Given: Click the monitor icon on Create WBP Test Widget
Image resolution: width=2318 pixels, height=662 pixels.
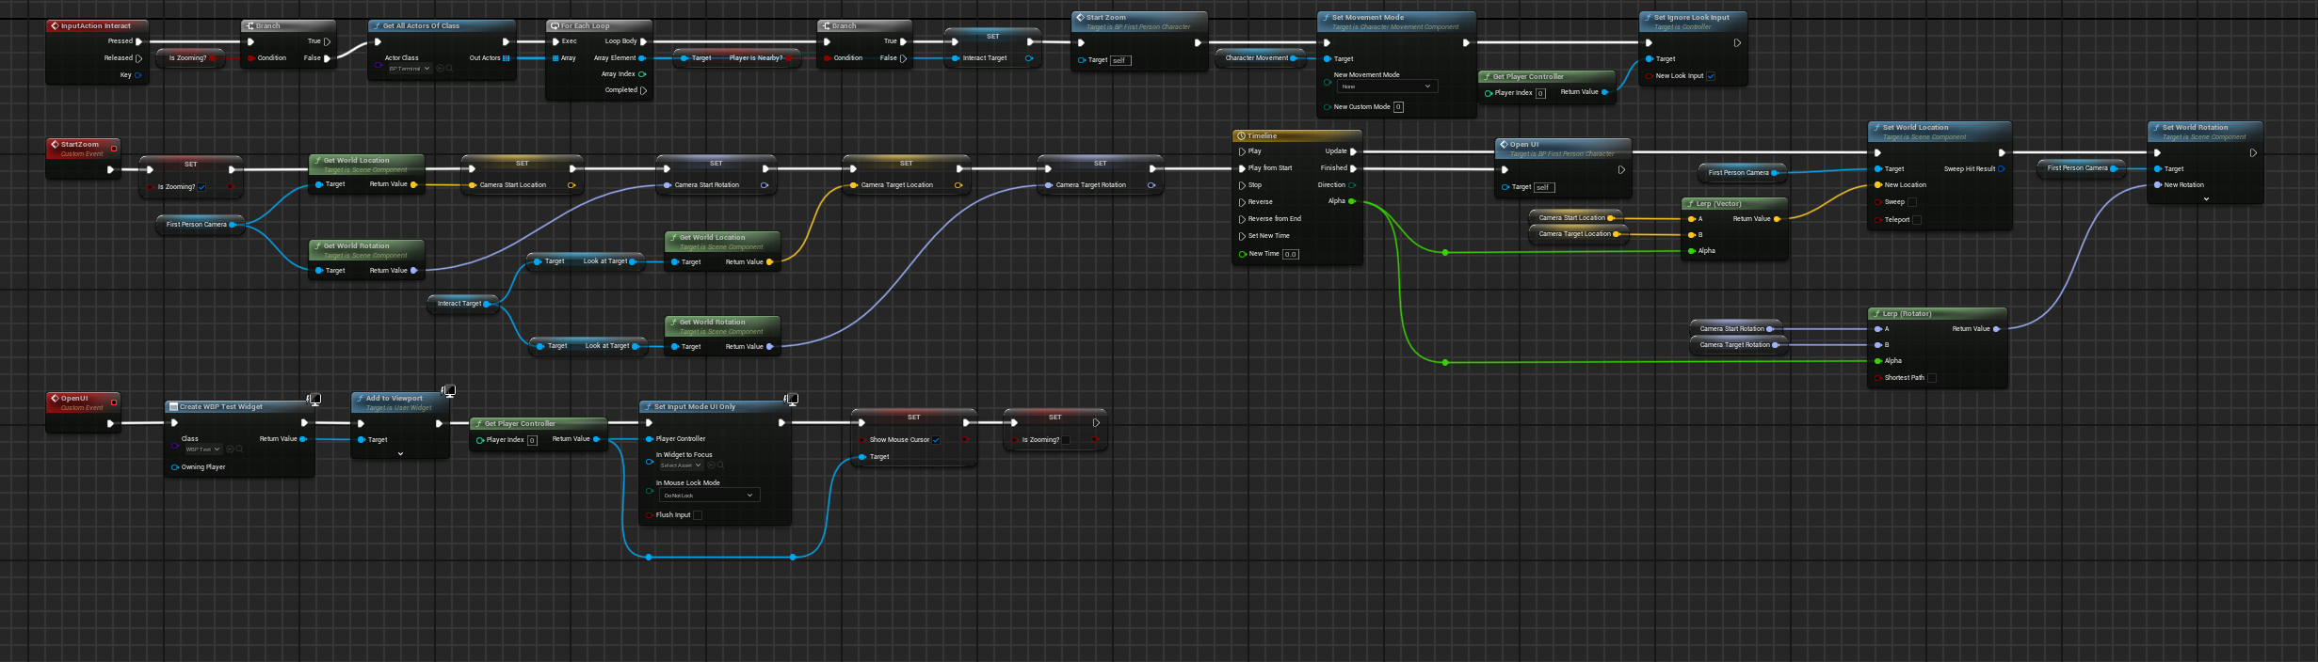Looking at the screenshot, I should coord(314,399).
